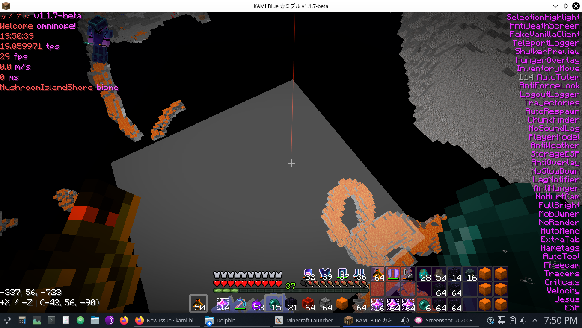This screenshot has height=328, width=582.
Task: Select the anvil hotbar slot with 64
Action: click(359, 304)
